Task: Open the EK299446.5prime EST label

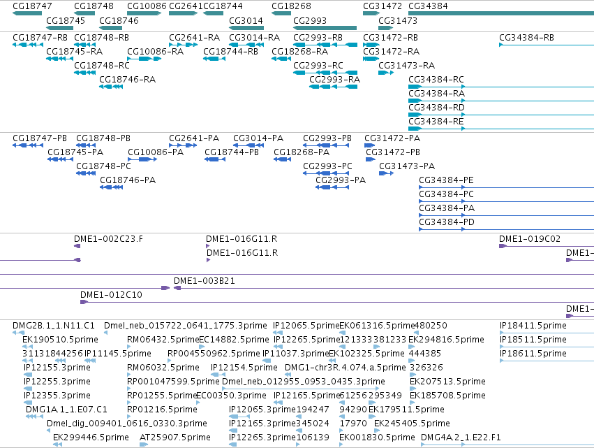Action: tap(91, 438)
